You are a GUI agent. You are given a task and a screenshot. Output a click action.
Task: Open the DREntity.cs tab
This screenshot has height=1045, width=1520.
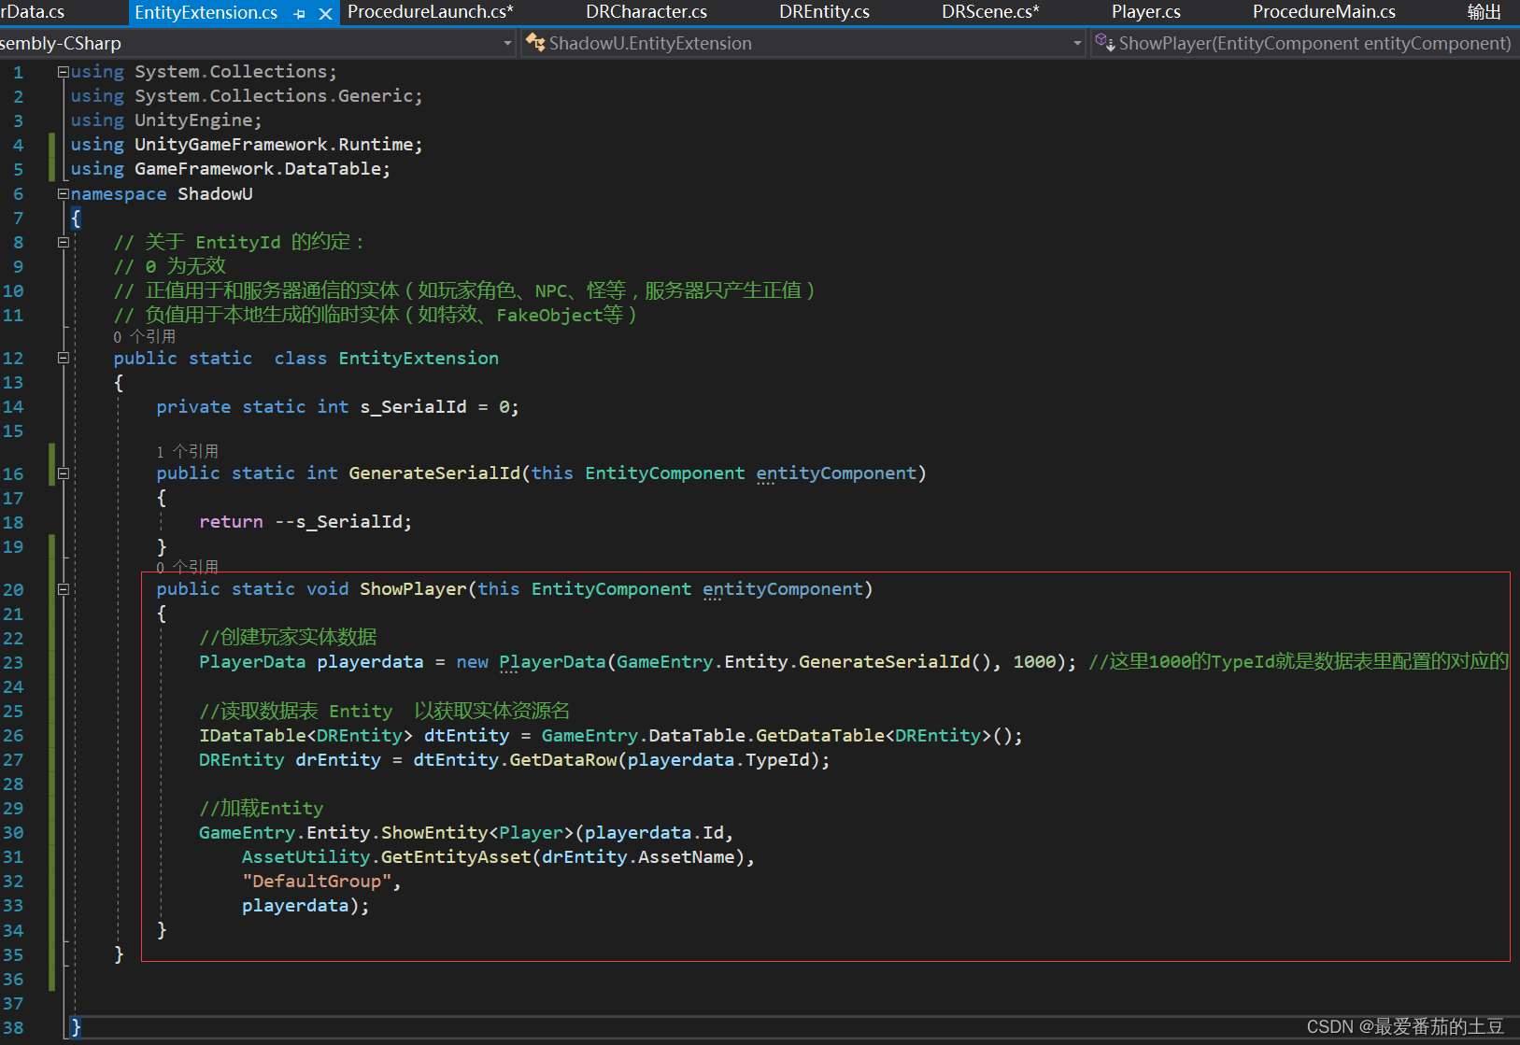(x=824, y=12)
